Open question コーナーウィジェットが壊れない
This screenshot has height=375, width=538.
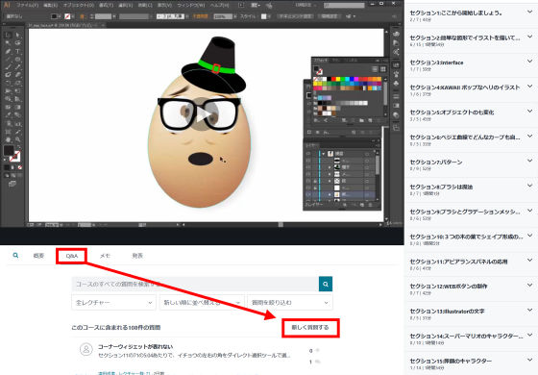coord(135,347)
